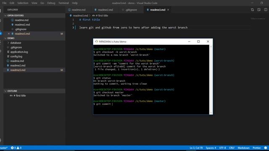This screenshot has height=151, width=269.
Task: Collapse the Open Editors section
Action: (34, 16)
